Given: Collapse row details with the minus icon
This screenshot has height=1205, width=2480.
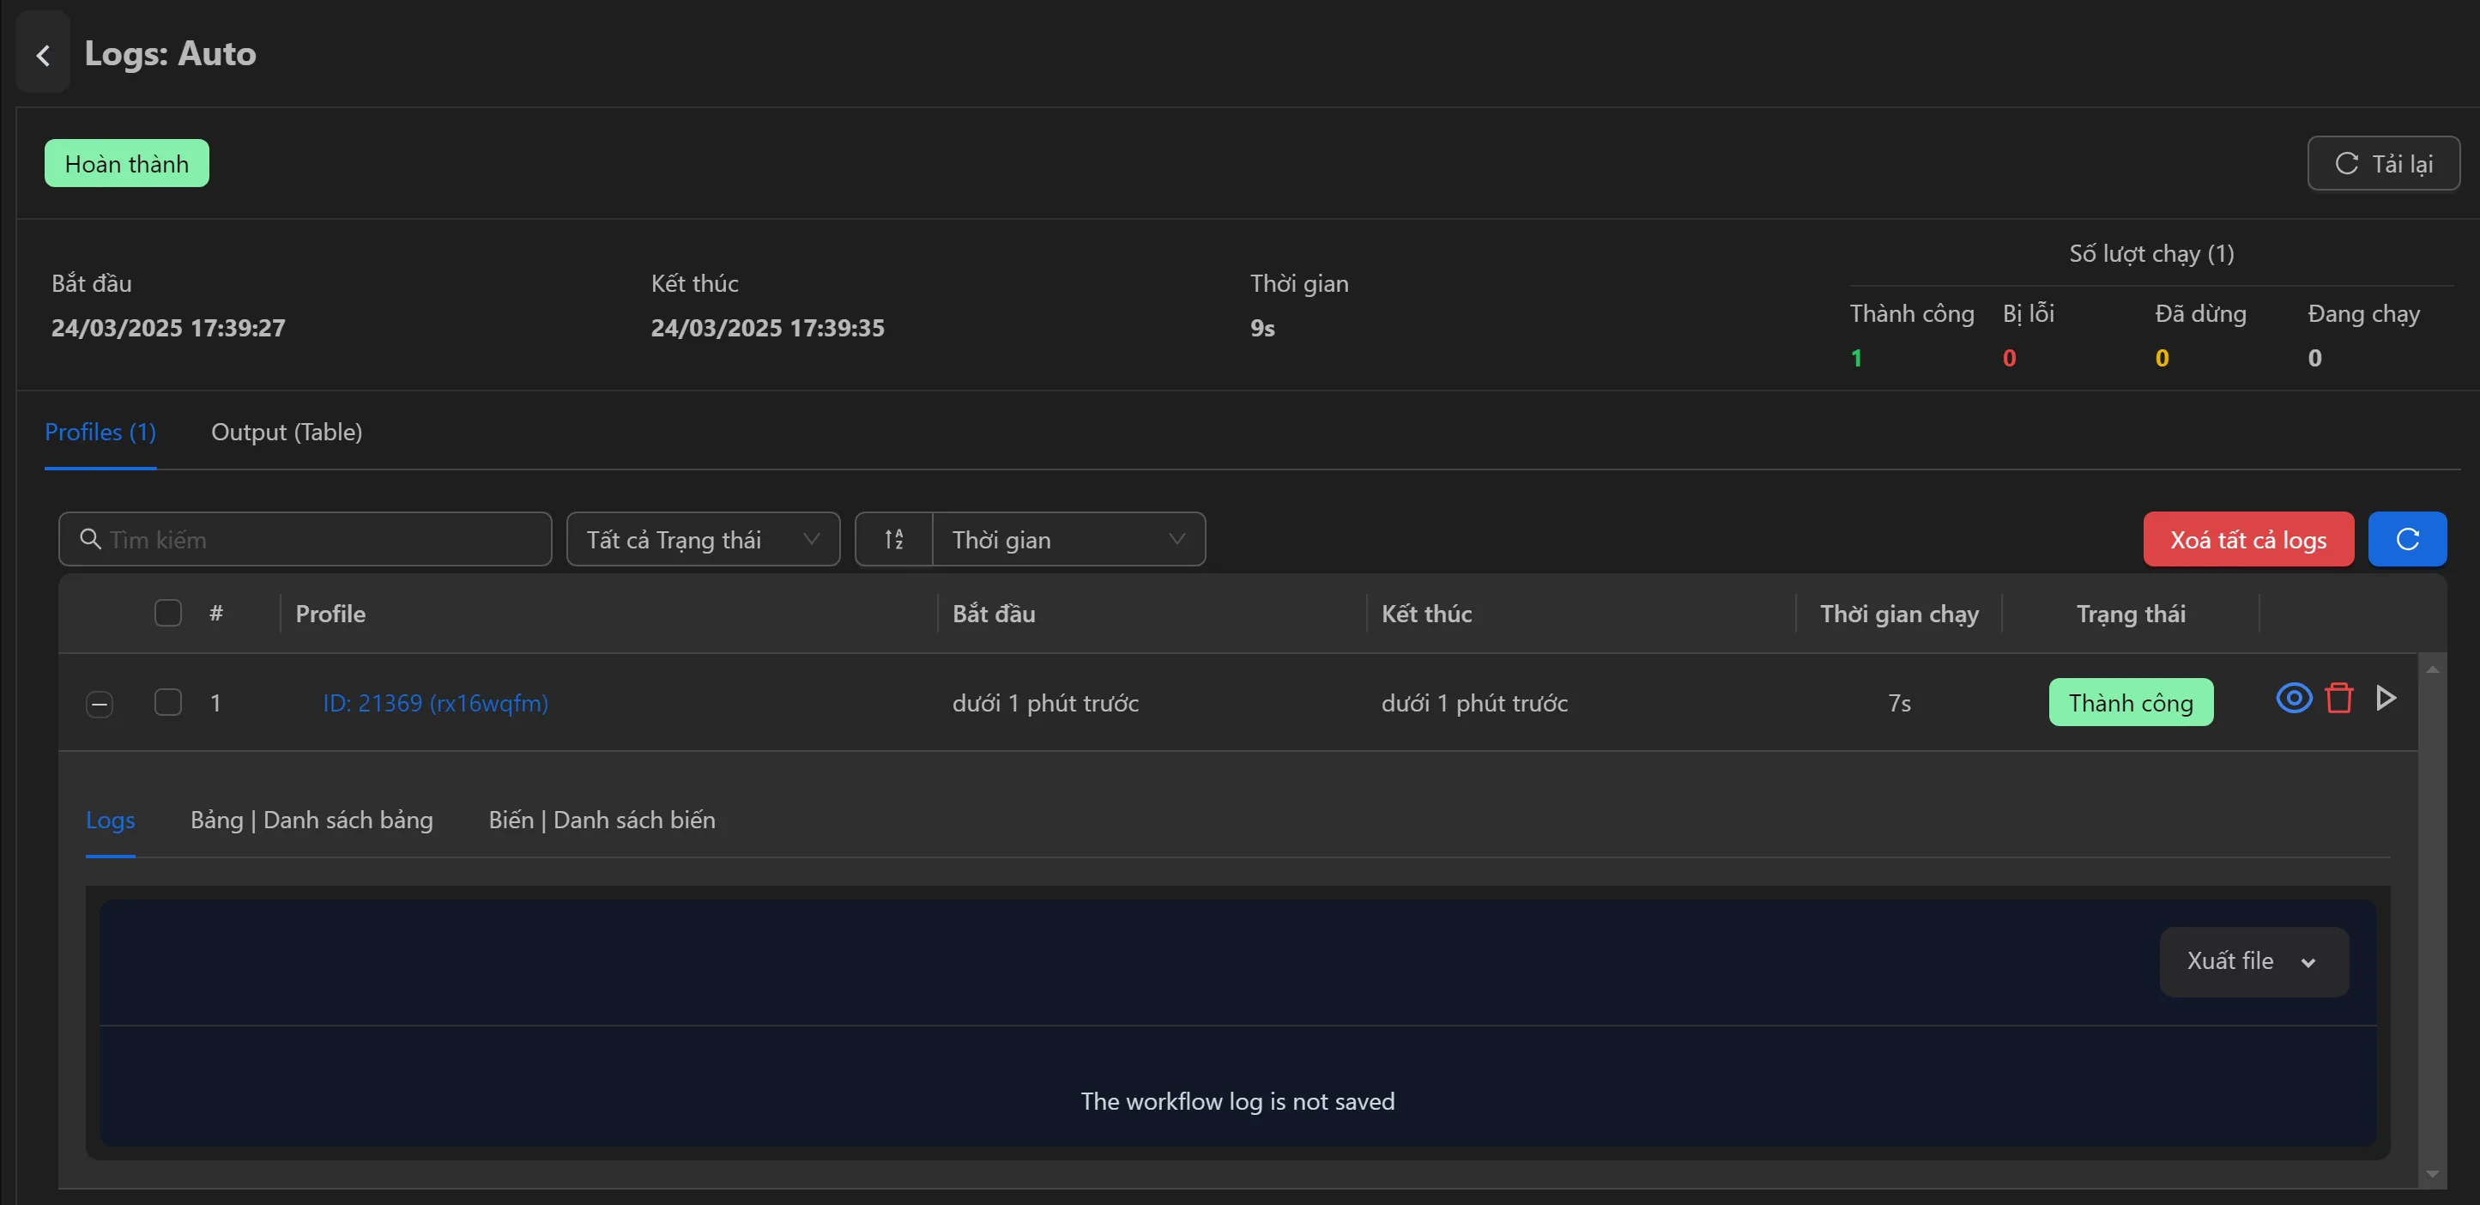Looking at the screenshot, I should (x=100, y=704).
